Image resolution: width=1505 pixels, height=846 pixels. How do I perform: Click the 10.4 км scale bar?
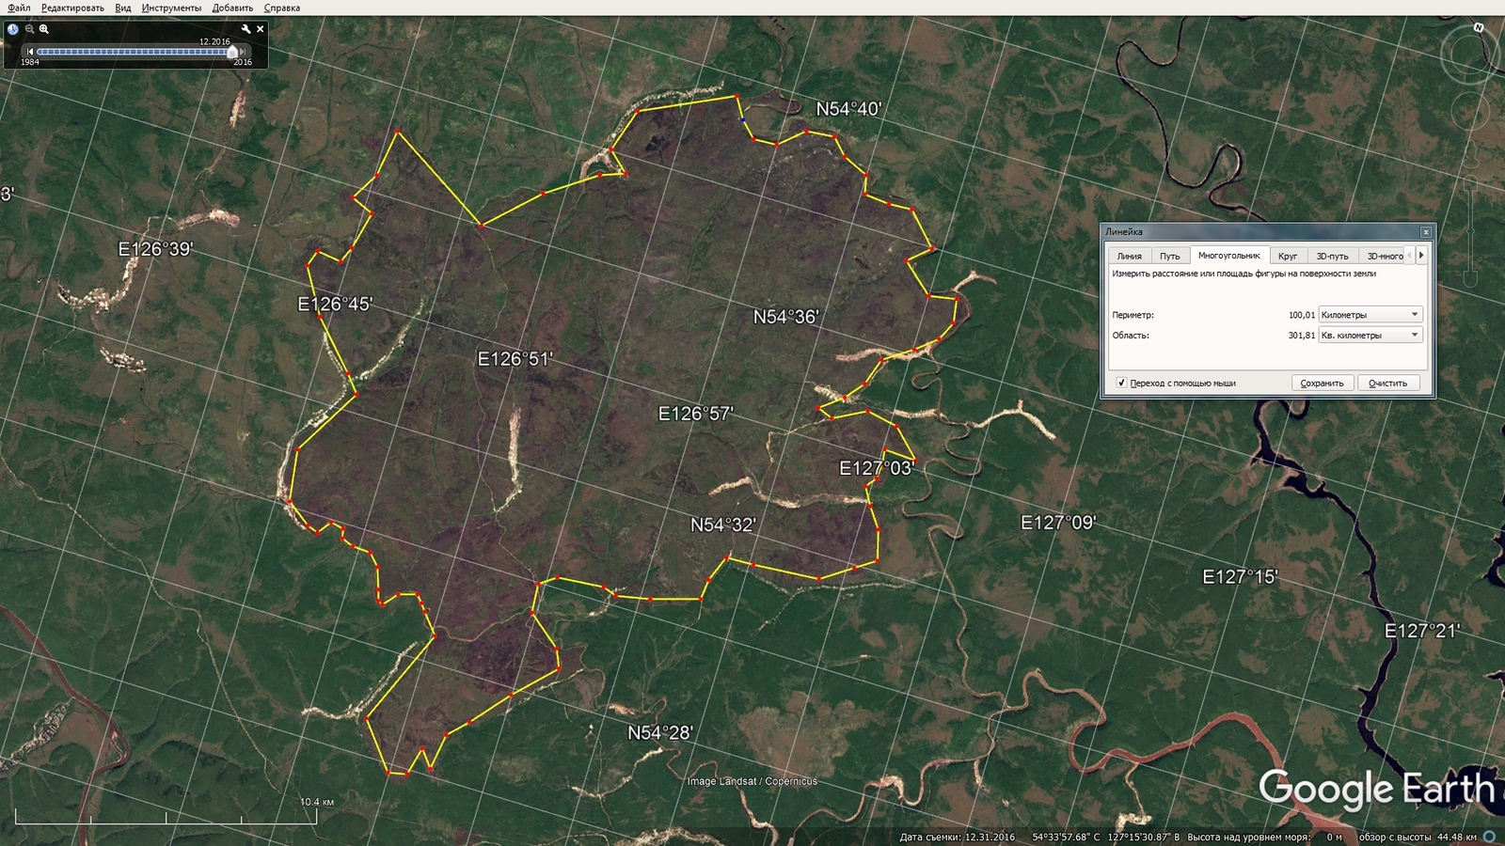click(166, 815)
